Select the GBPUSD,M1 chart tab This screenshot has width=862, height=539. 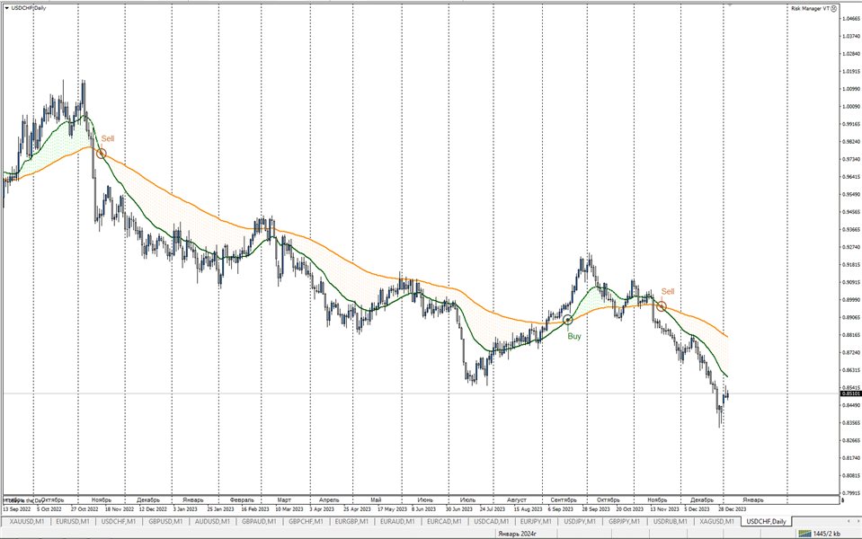click(165, 521)
